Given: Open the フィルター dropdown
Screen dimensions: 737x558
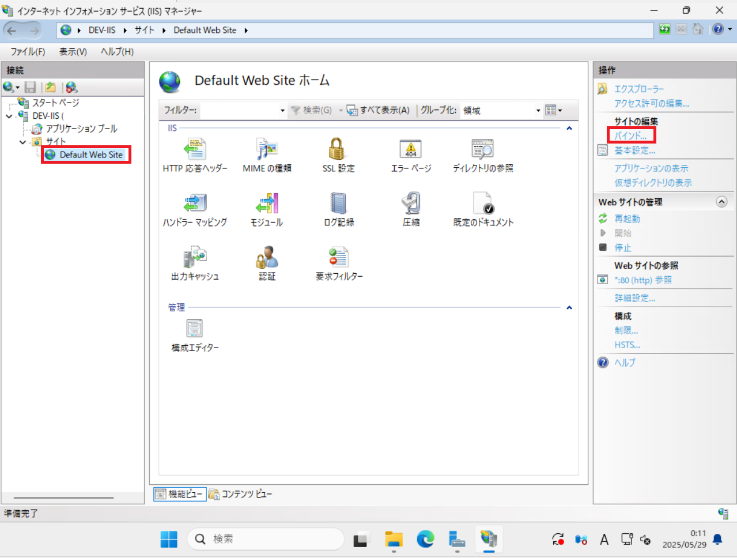Looking at the screenshot, I should pyautogui.click(x=282, y=110).
